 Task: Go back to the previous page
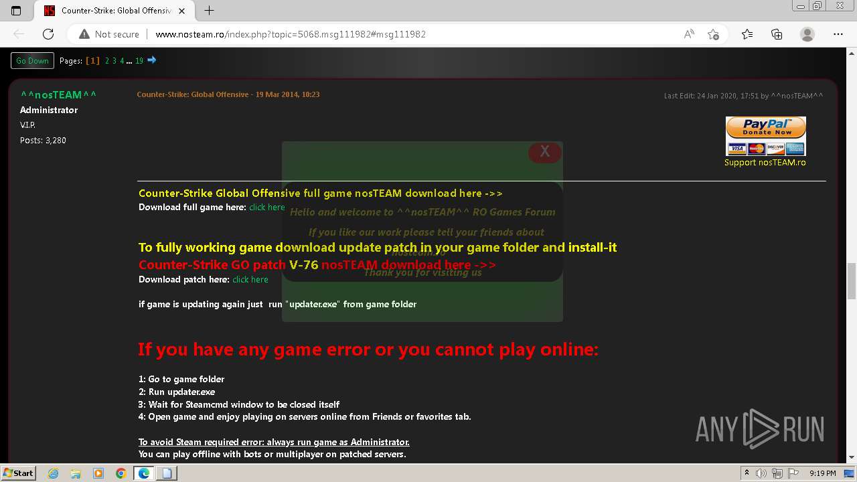[19, 34]
